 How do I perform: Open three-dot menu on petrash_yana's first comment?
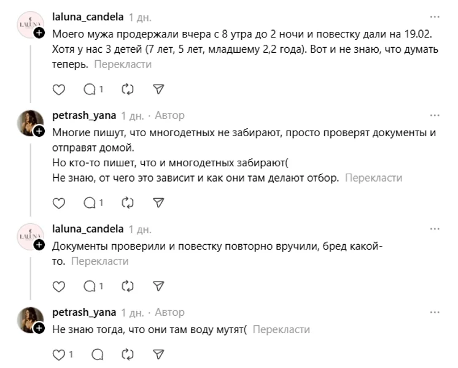point(435,115)
